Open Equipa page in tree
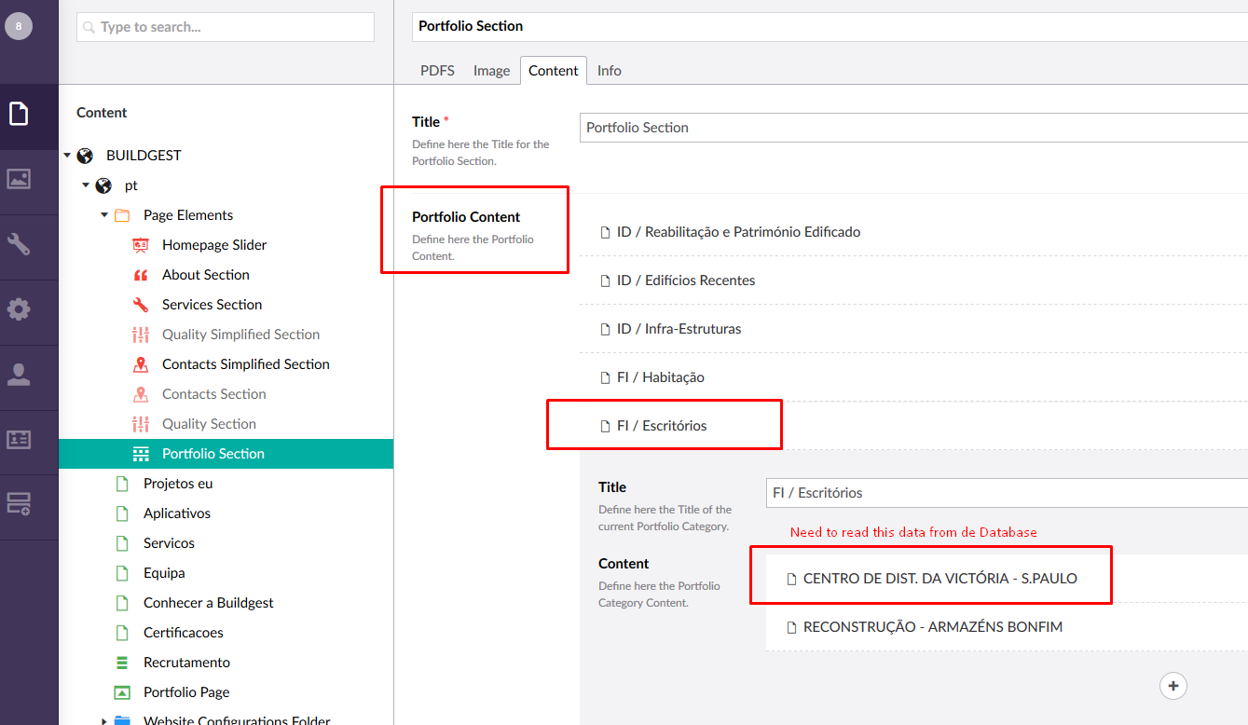 [164, 573]
